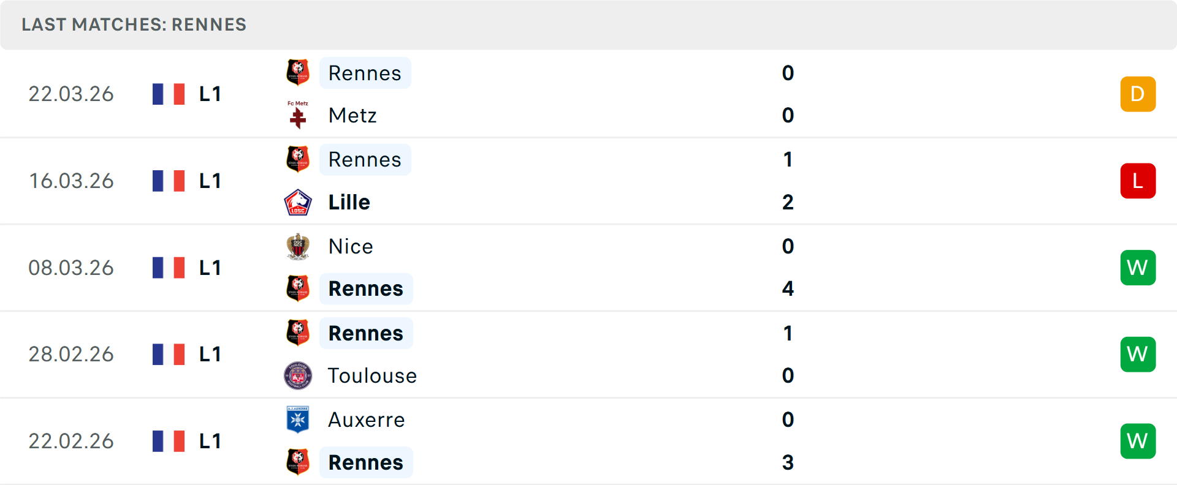The image size is (1177, 485).
Task: Open the L1 label on the Metz row
Action: [x=209, y=94]
